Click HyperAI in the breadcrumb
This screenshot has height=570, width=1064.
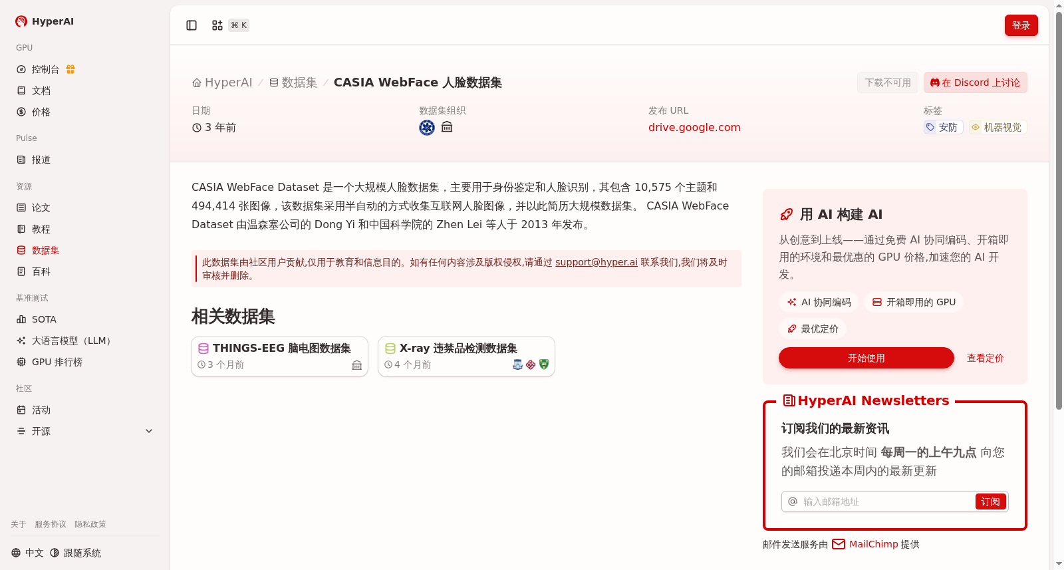click(228, 82)
